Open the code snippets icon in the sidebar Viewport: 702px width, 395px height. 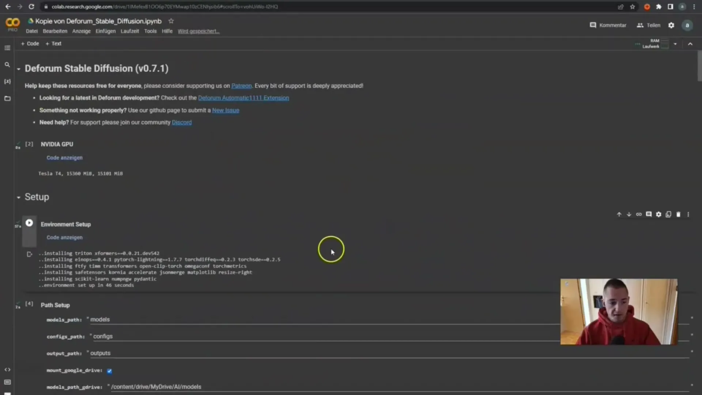click(7, 370)
